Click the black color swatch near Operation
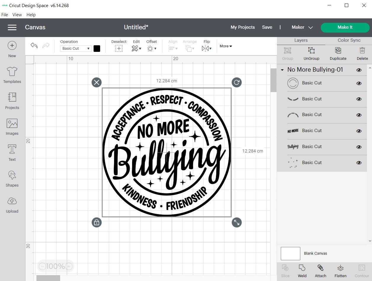Viewport: 372px width, 281px height. [97, 48]
